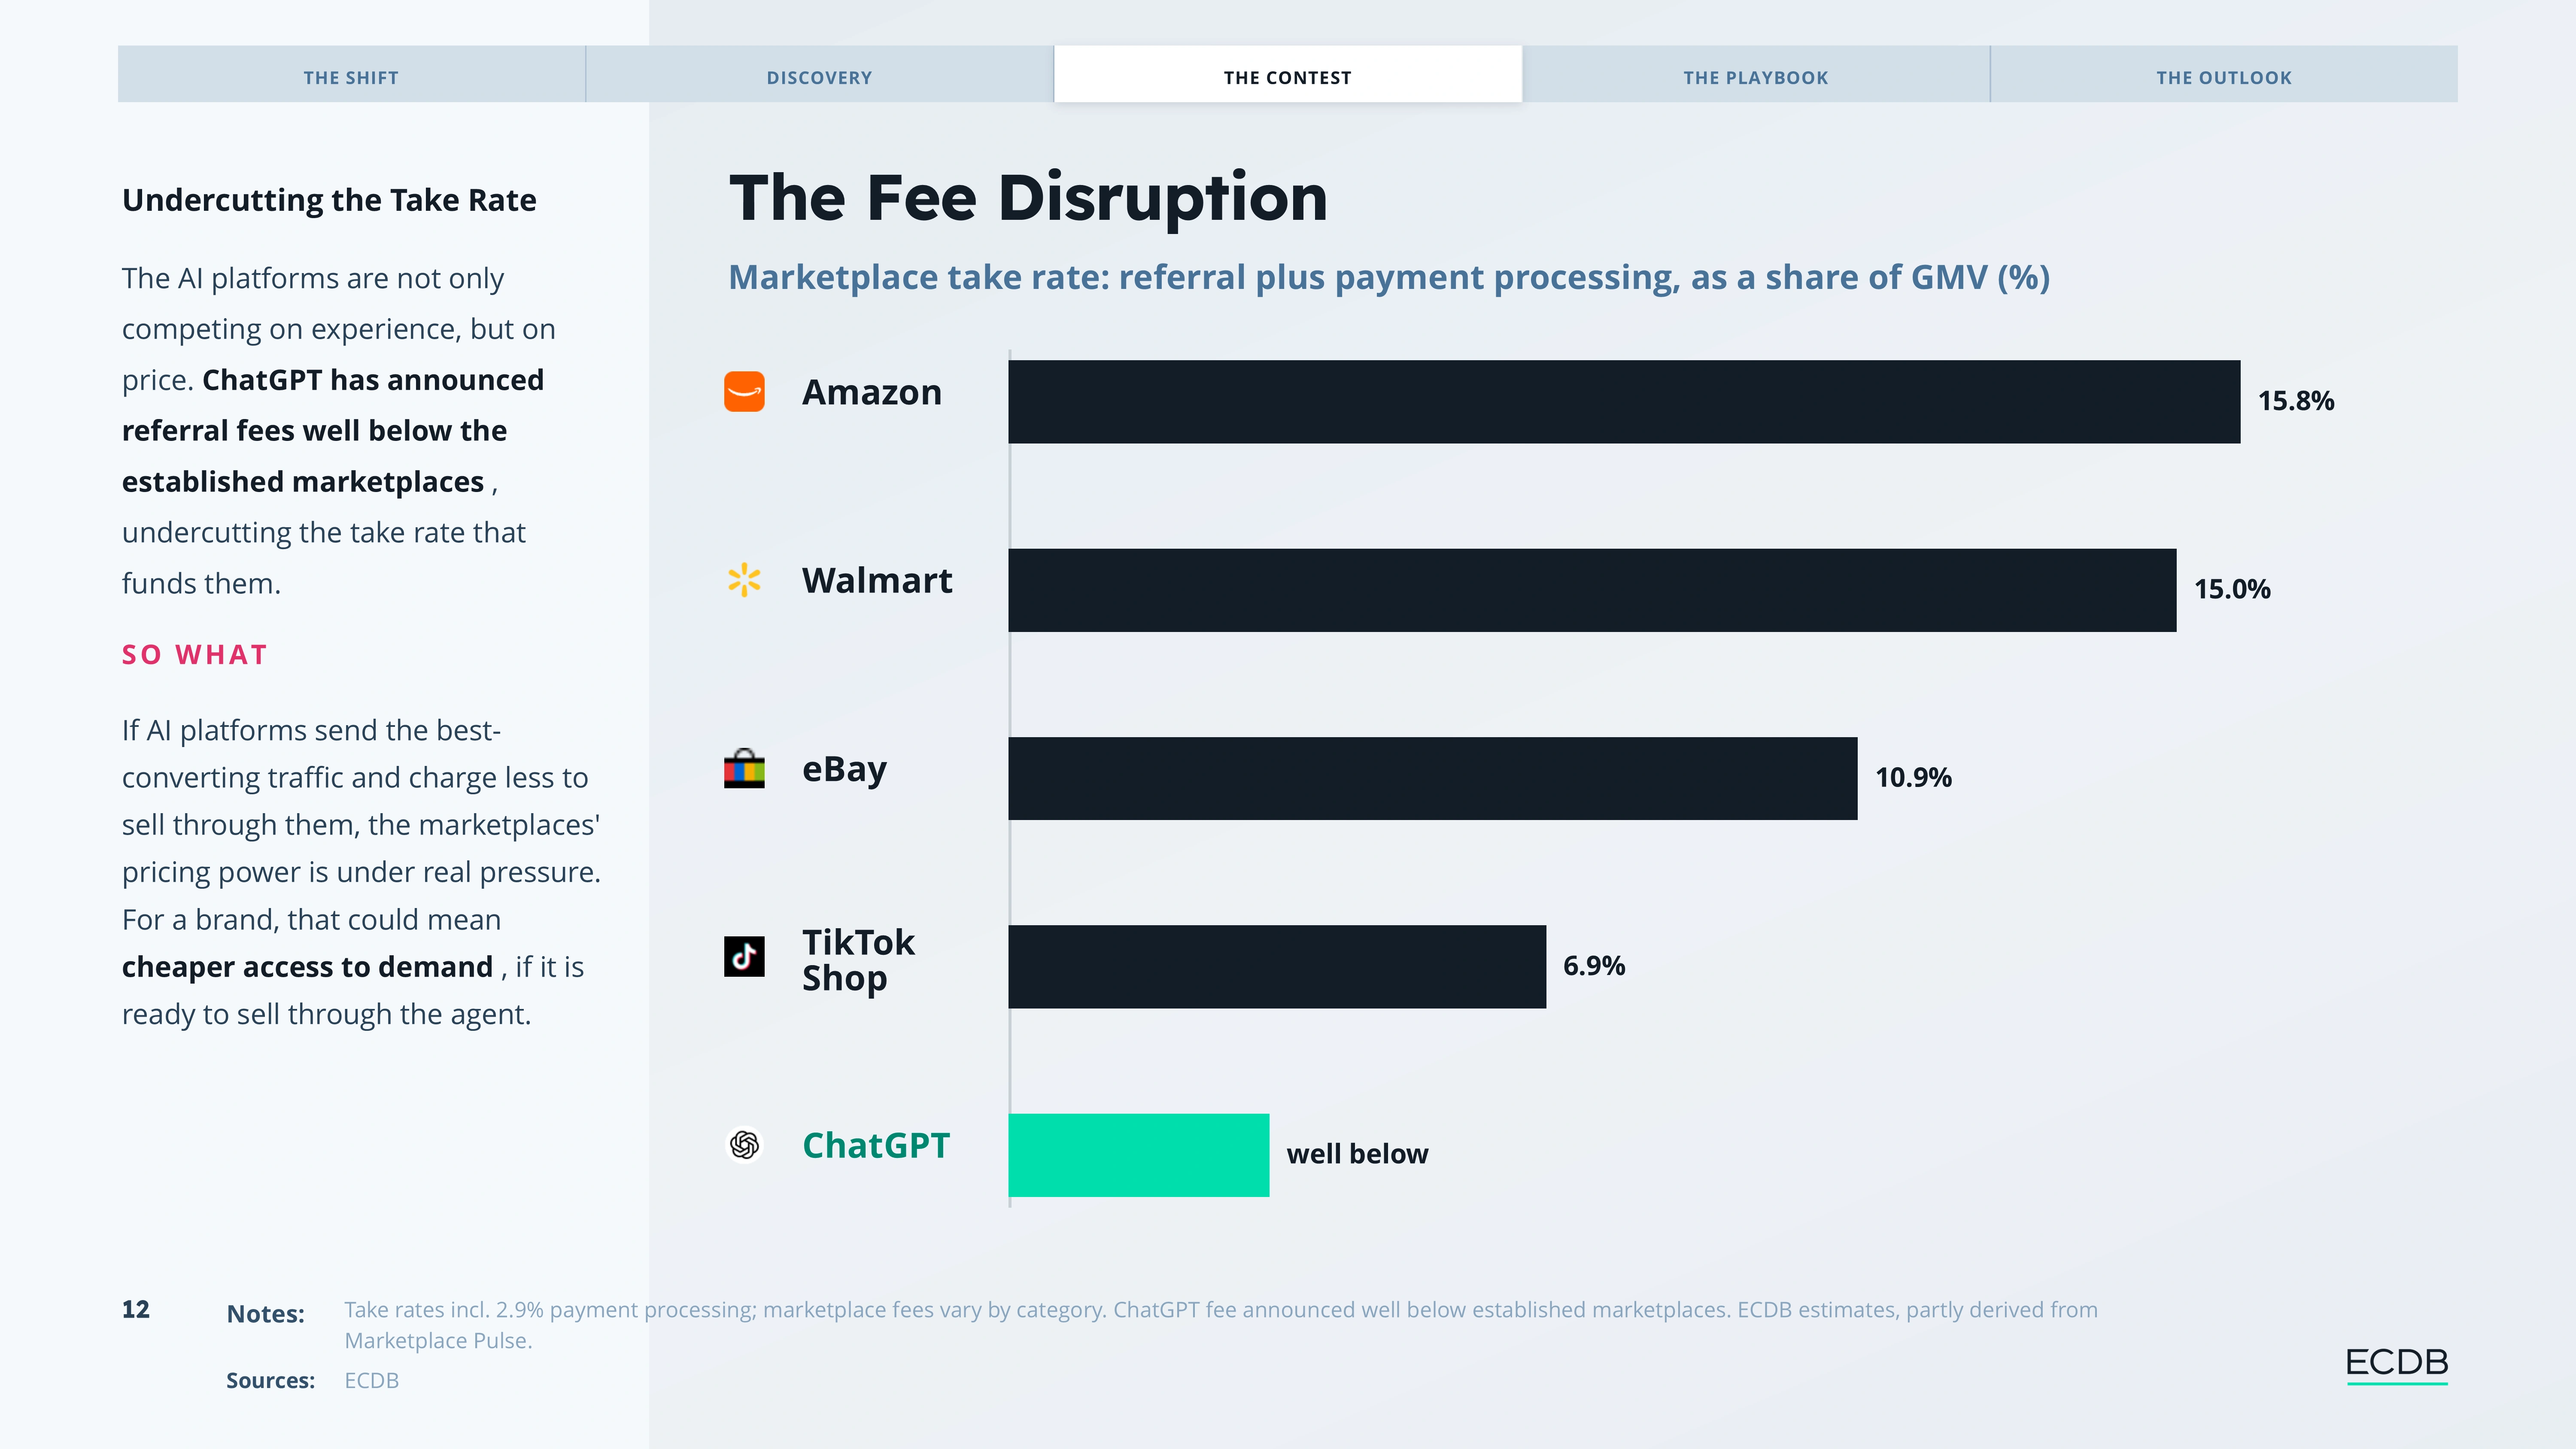Click the SO WHAT heading
The image size is (2576, 1449).
(x=195, y=655)
